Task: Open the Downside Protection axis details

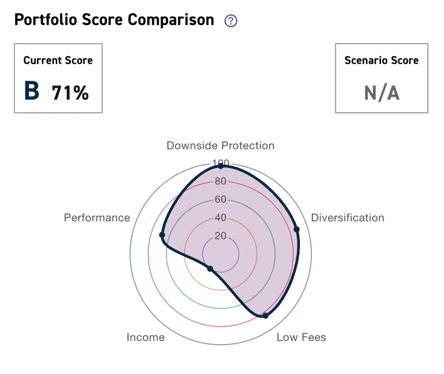Action: 220,145
